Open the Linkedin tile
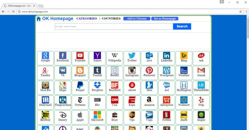The width and height of the screenshot is (249, 130). pyautogui.click(x=167, y=58)
